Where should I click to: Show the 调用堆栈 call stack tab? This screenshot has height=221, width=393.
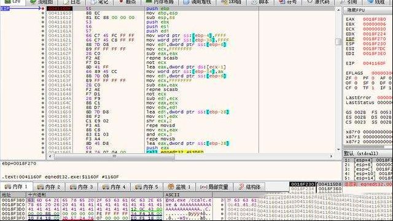[197, 2]
